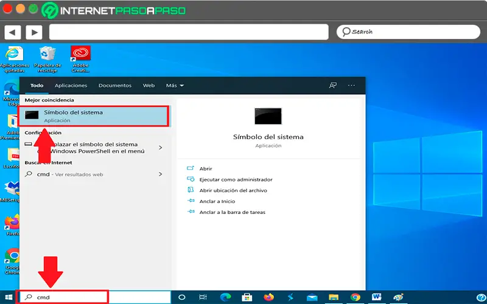Click Abrir in the preview pane

[x=206, y=169]
